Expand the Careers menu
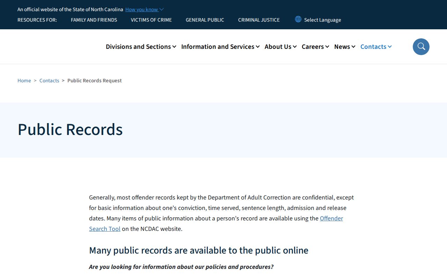The width and height of the screenshot is (447, 279). tap(315, 47)
